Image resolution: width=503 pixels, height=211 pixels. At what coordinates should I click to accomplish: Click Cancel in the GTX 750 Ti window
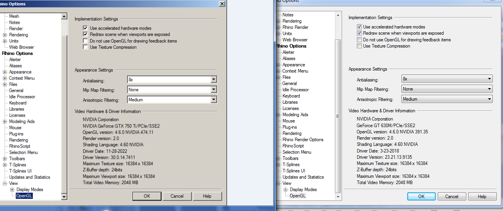pyautogui.click(x=177, y=196)
